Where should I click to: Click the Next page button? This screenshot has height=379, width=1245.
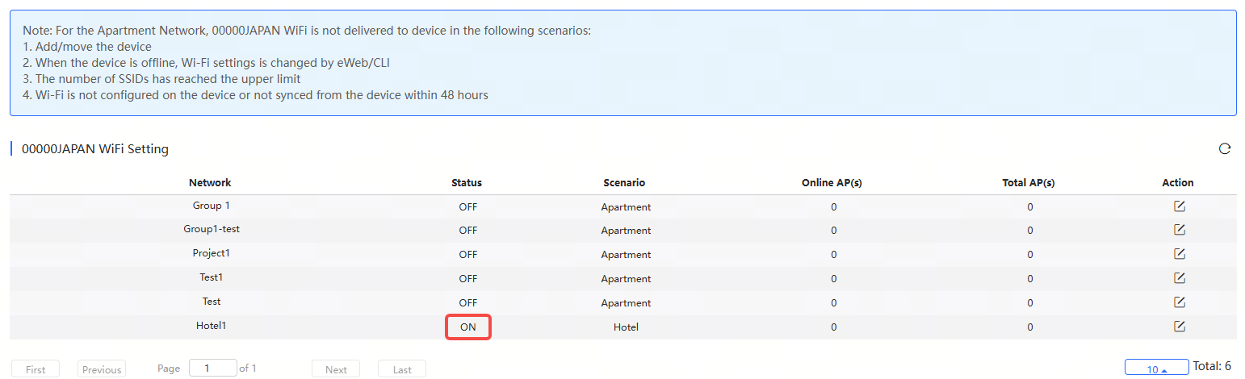pos(336,369)
